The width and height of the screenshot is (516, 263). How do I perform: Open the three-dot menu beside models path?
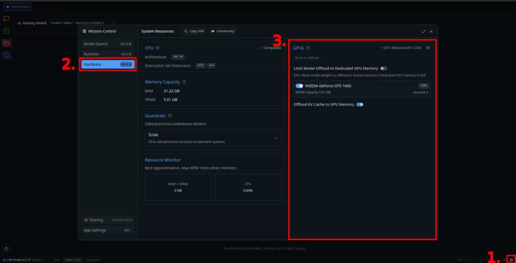coord(114,23)
